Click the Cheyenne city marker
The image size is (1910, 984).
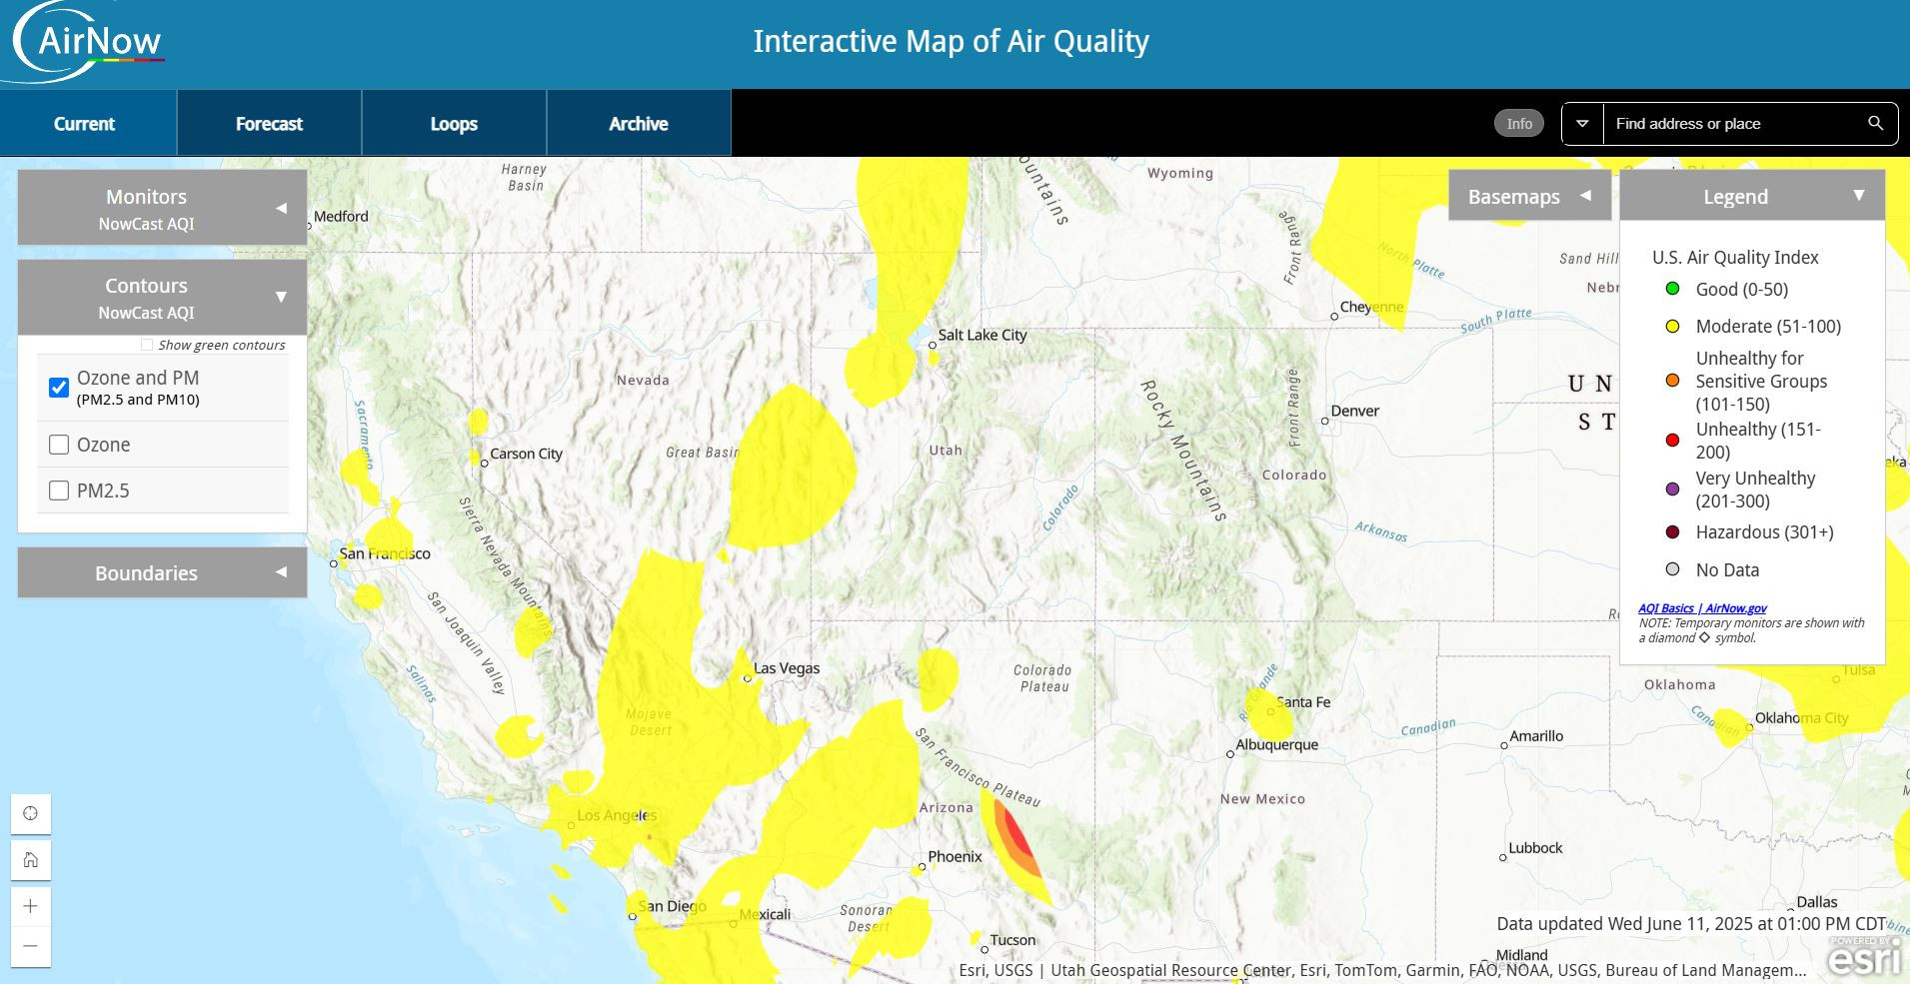click(1334, 317)
